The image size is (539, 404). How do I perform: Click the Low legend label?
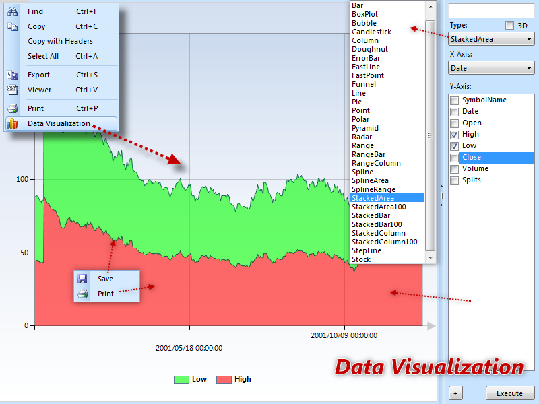pos(199,379)
